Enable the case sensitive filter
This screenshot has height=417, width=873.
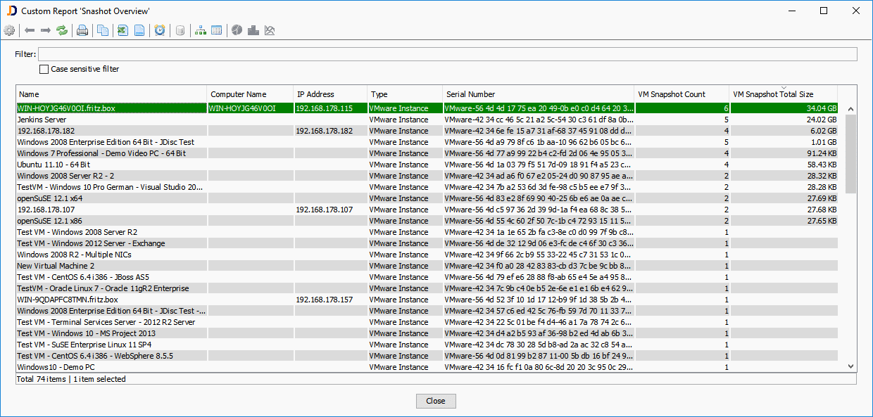pyautogui.click(x=43, y=69)
